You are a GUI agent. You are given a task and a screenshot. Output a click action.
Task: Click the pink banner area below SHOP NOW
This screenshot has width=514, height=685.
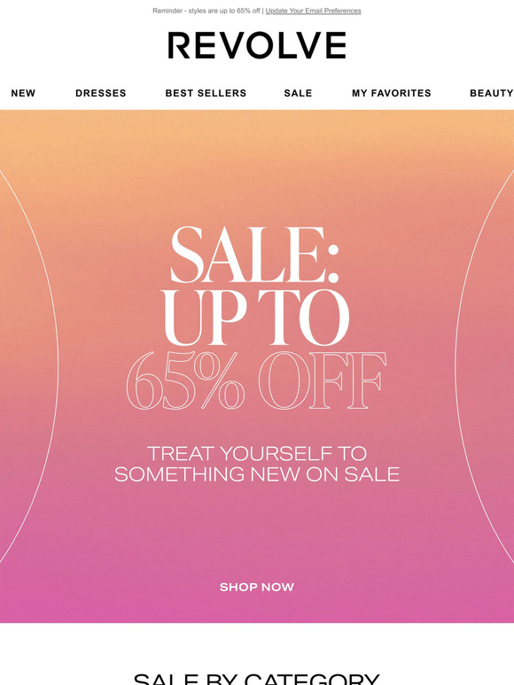pos(257,610)
